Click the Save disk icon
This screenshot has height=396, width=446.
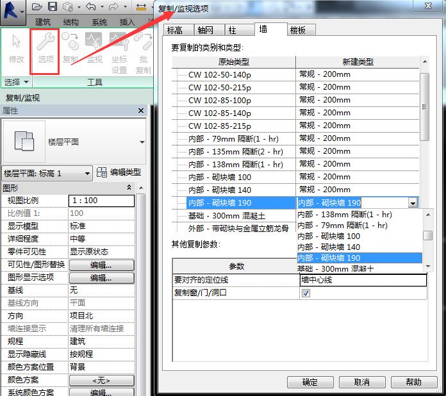click(53, 6)
